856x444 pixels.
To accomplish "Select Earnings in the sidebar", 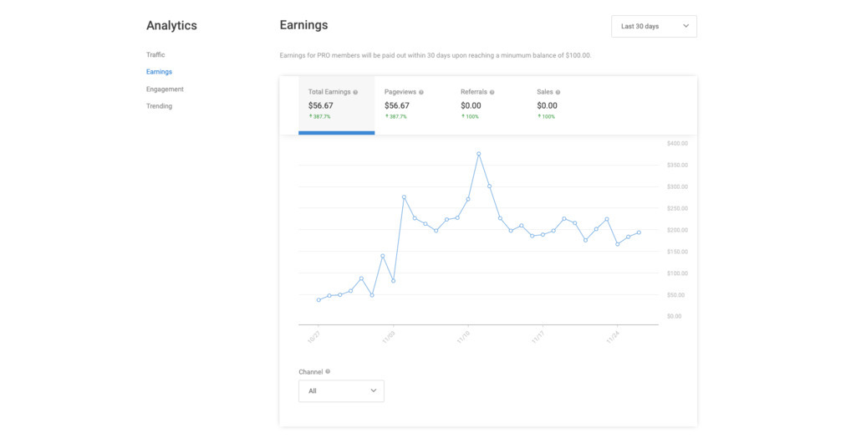I will (x=159, y=72).
